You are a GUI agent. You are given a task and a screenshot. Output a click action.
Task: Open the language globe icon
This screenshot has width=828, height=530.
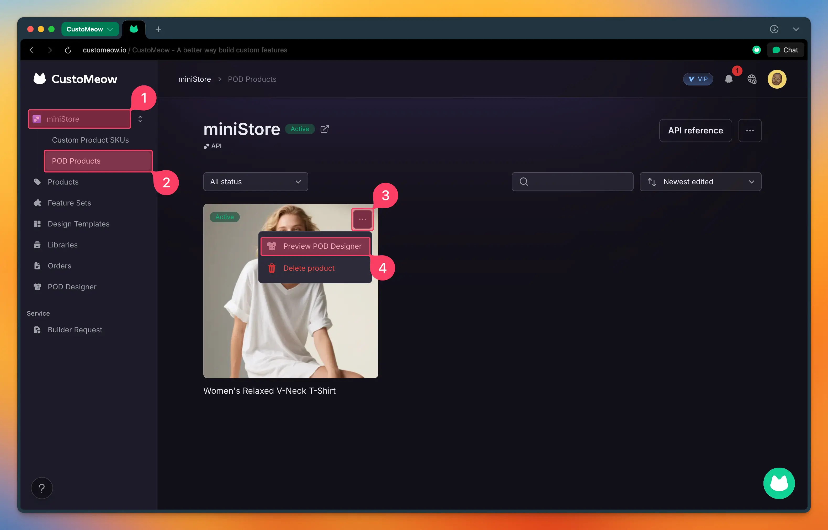pyautogui.click(x=752, y=79)
